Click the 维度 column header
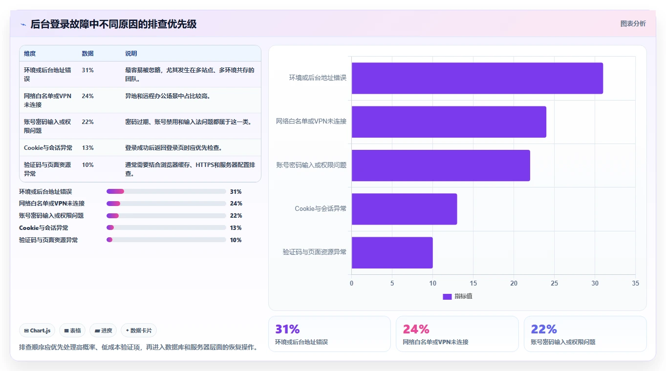 pyautogui.click(x=30, y=54)
